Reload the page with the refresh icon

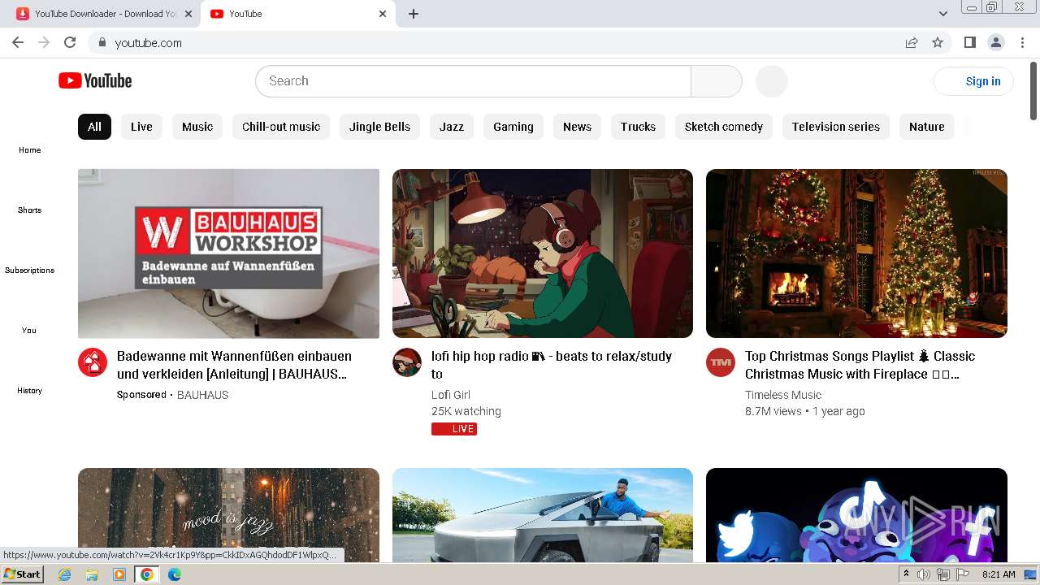coord(70,42)
